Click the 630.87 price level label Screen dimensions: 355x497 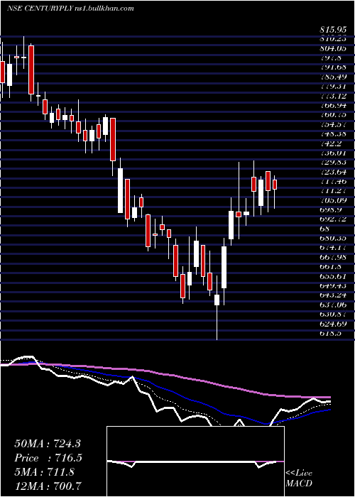coord(333,314)
